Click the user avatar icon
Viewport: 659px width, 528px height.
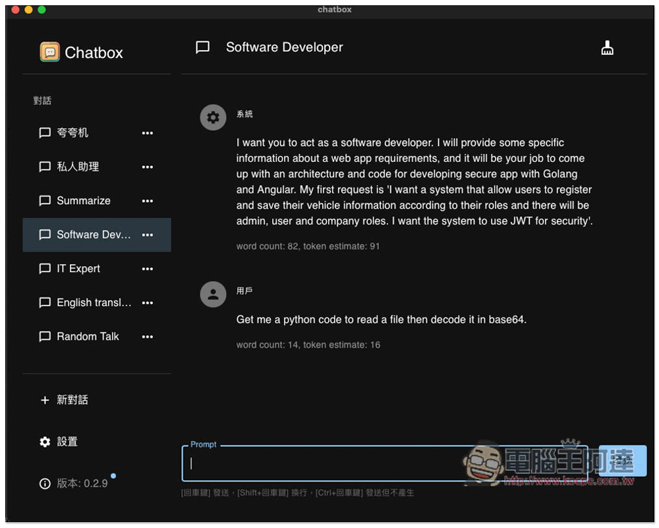point(213,294)
